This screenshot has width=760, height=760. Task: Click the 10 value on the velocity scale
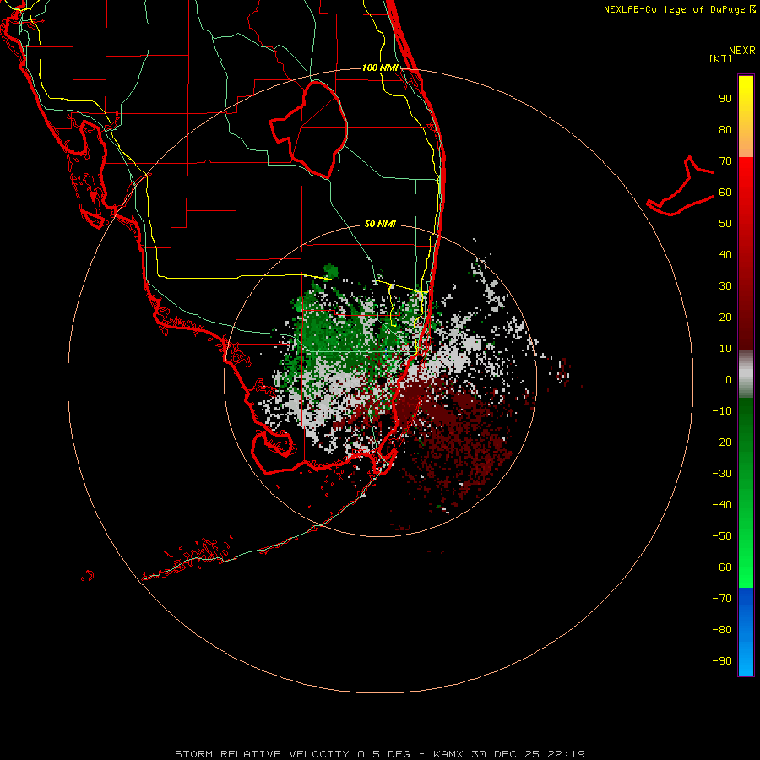click(x=725, y=349)
